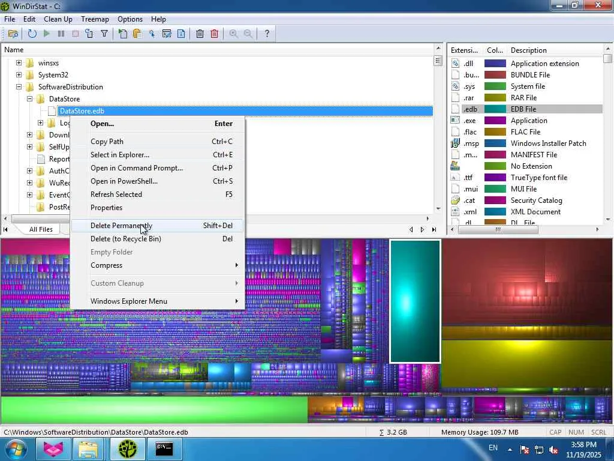Click the blue Refresh All toolbar icon

pos(32,34)
